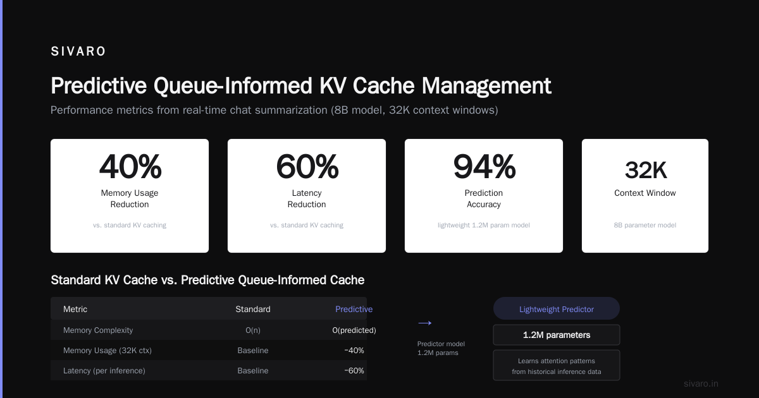Viewport: 759px width, 398px height.
Task: Click the Metric column header
Action: [x=75, y=310]
